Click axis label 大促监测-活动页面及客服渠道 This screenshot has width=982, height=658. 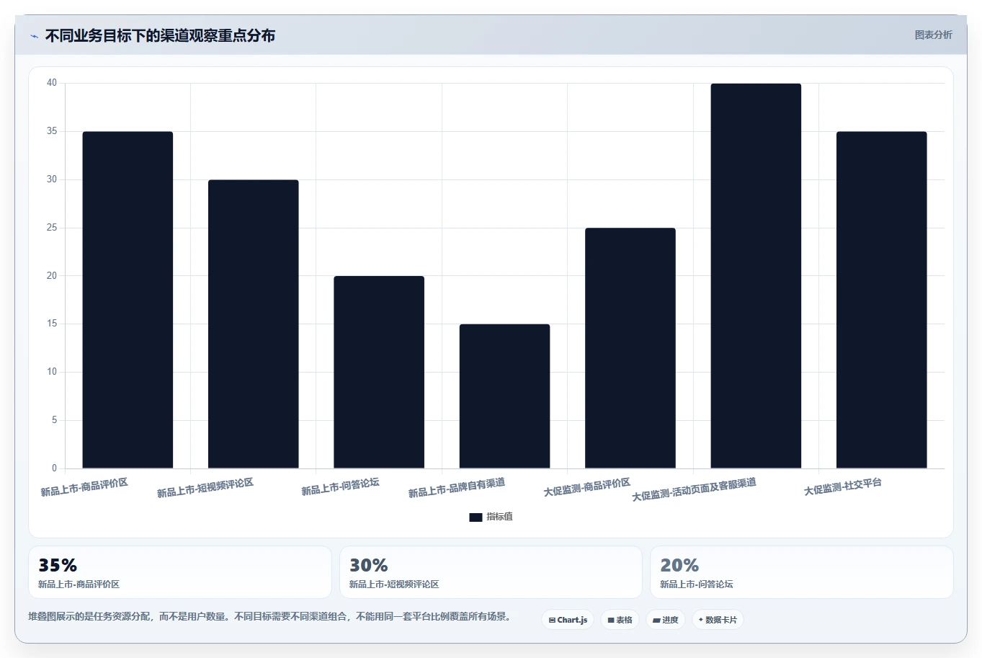(695, 489)
